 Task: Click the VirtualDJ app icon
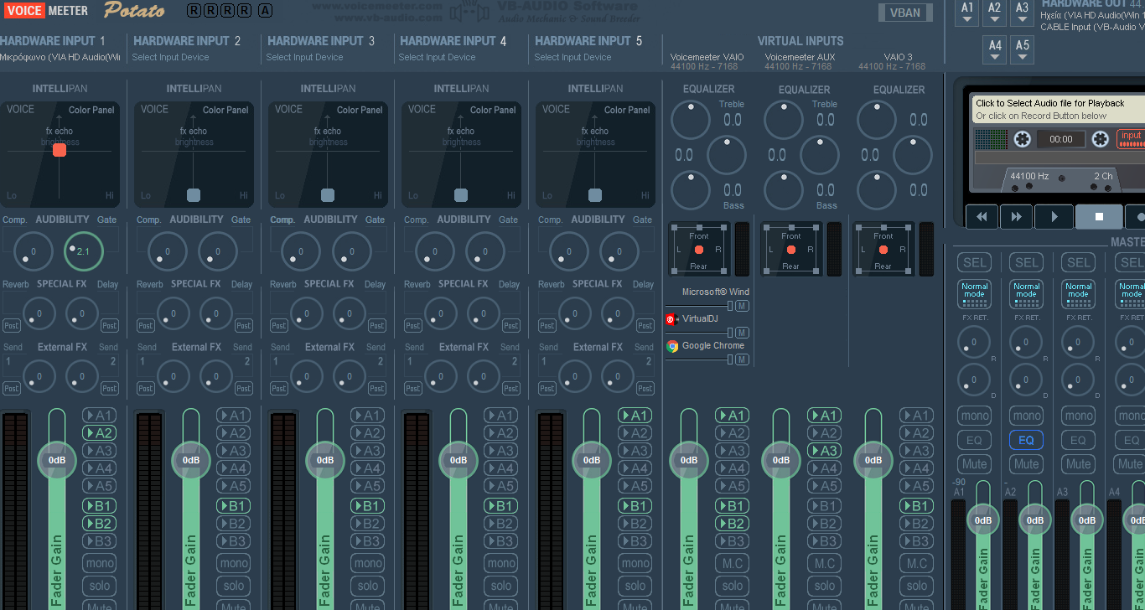(x=671, y=319)
